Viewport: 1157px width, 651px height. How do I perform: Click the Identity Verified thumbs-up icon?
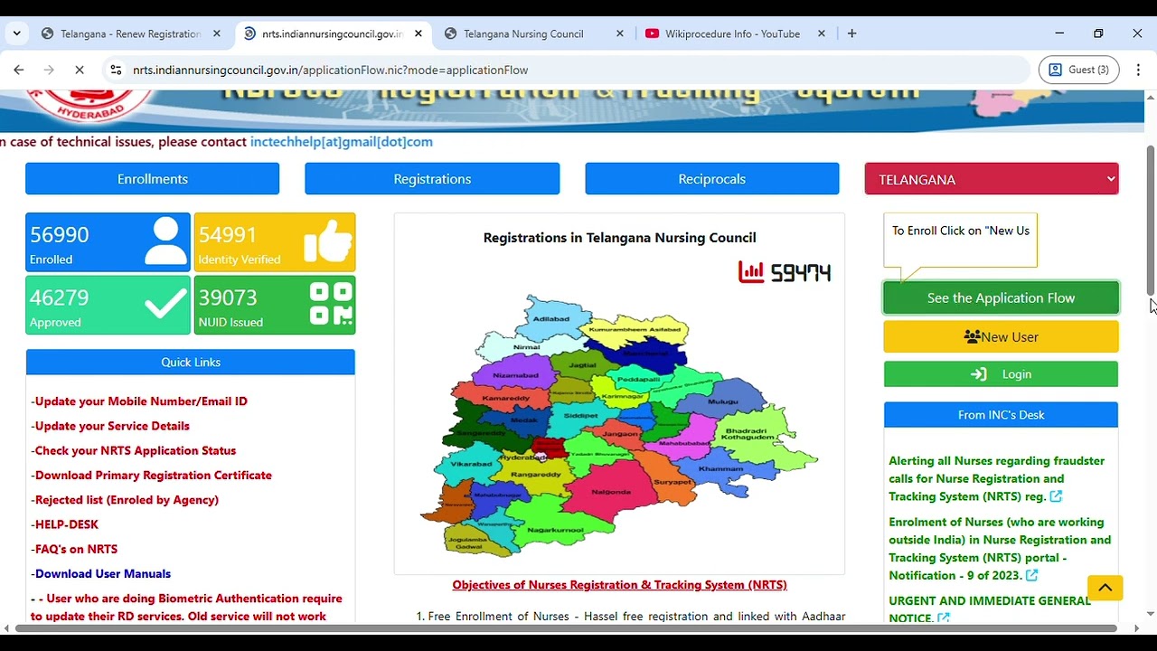point(327,241)
